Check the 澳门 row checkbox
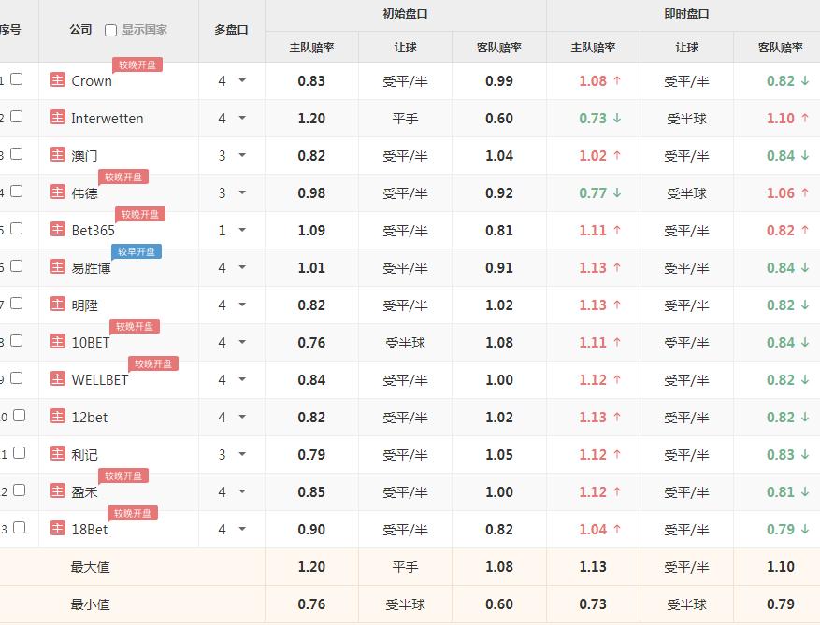Viewport: 820px width, 625px height. tap(17, 153)
